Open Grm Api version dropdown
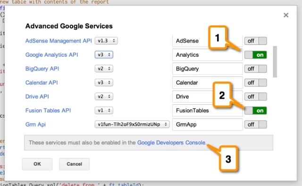Image resolution: width=302 pixels, height=186 pixels. pyautogui.click(x=132, y=124)
